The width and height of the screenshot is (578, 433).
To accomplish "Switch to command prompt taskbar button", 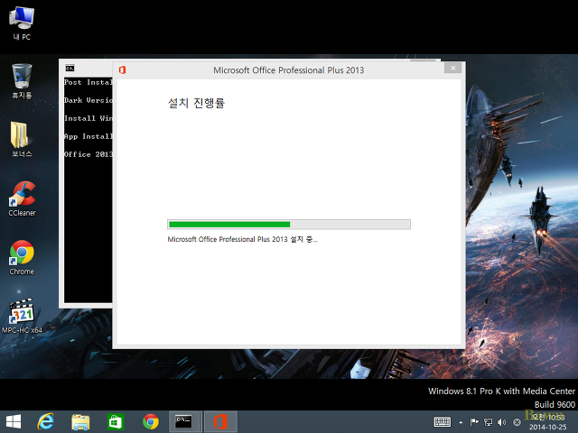I will (x=183, y=421).
